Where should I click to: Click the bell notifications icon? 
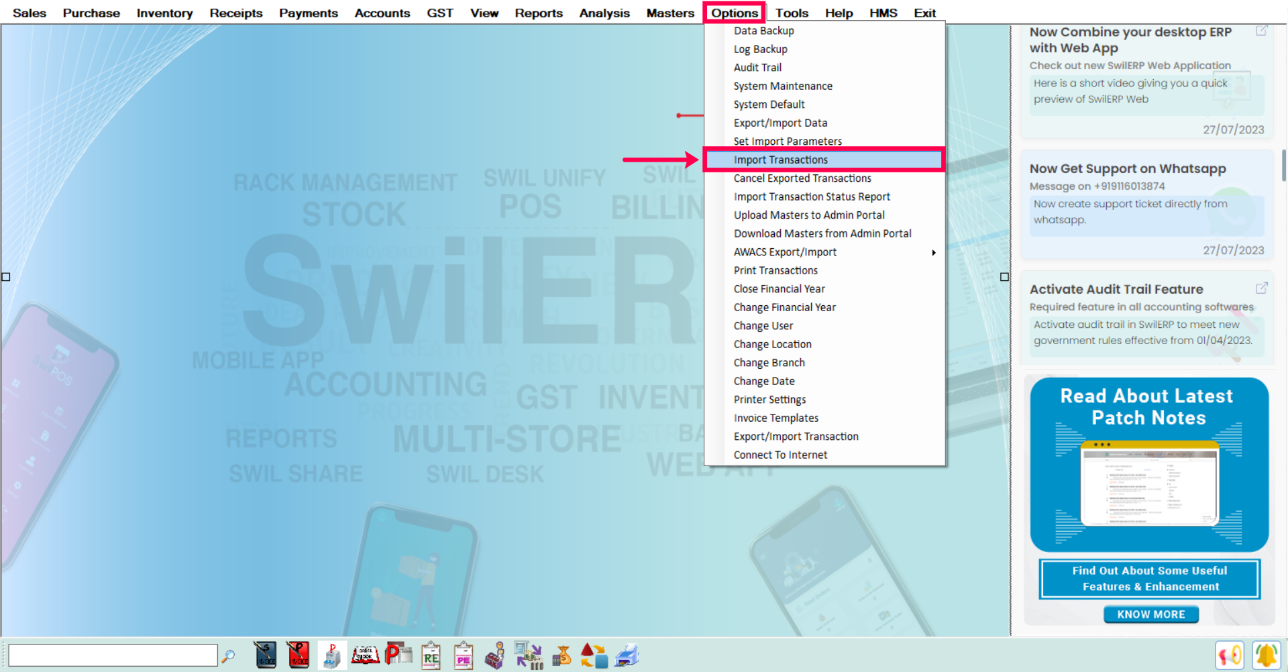1266,655
